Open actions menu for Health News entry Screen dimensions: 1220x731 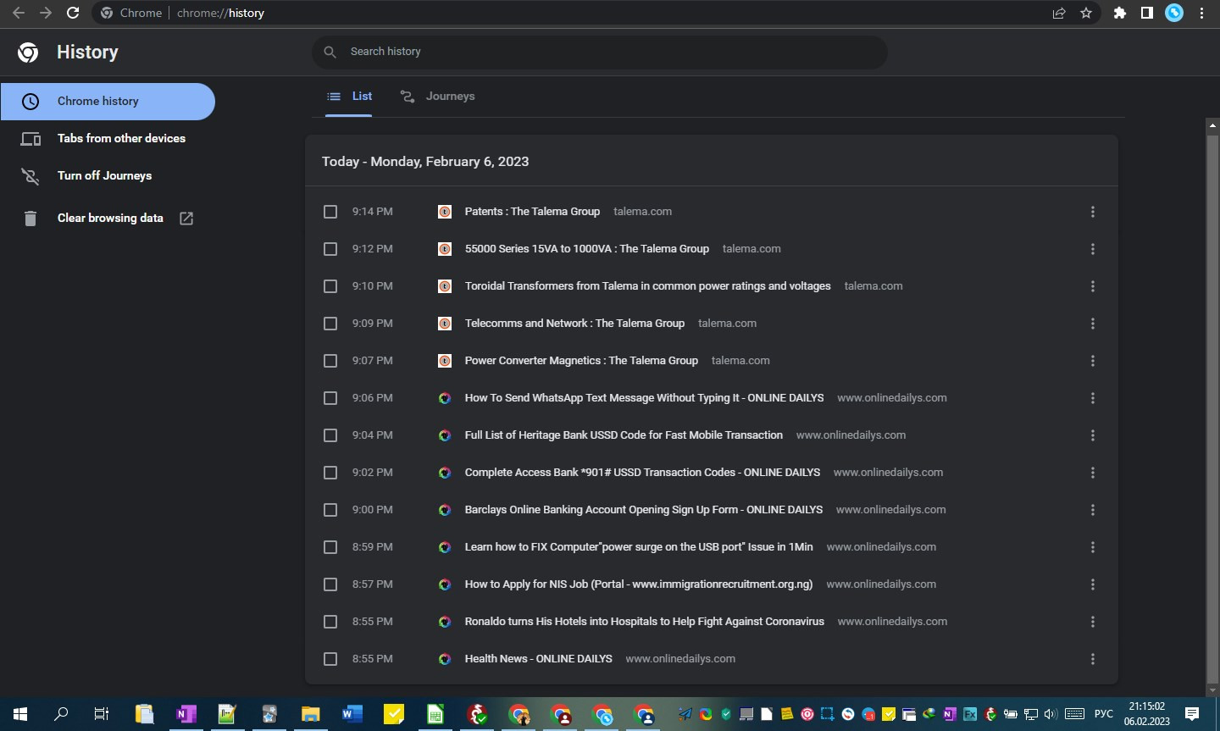[x=1093, y=659]
